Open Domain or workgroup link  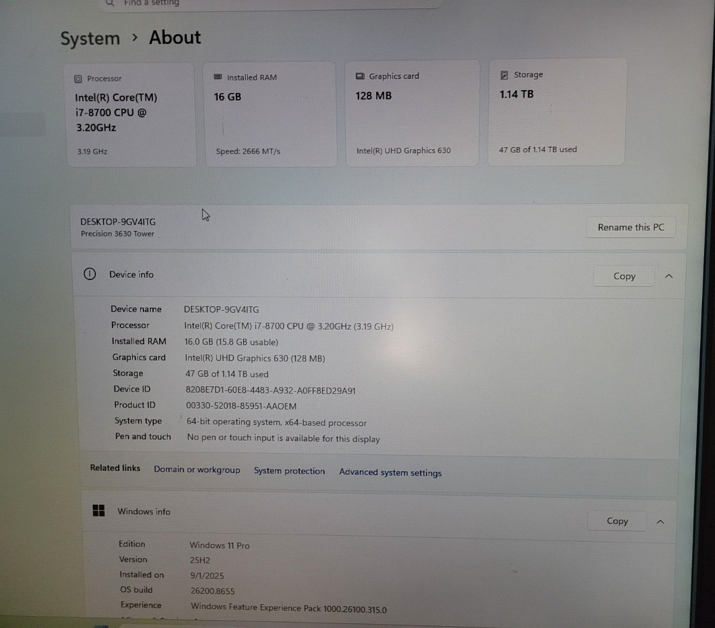pyautogui.click(x=197, y=469)
